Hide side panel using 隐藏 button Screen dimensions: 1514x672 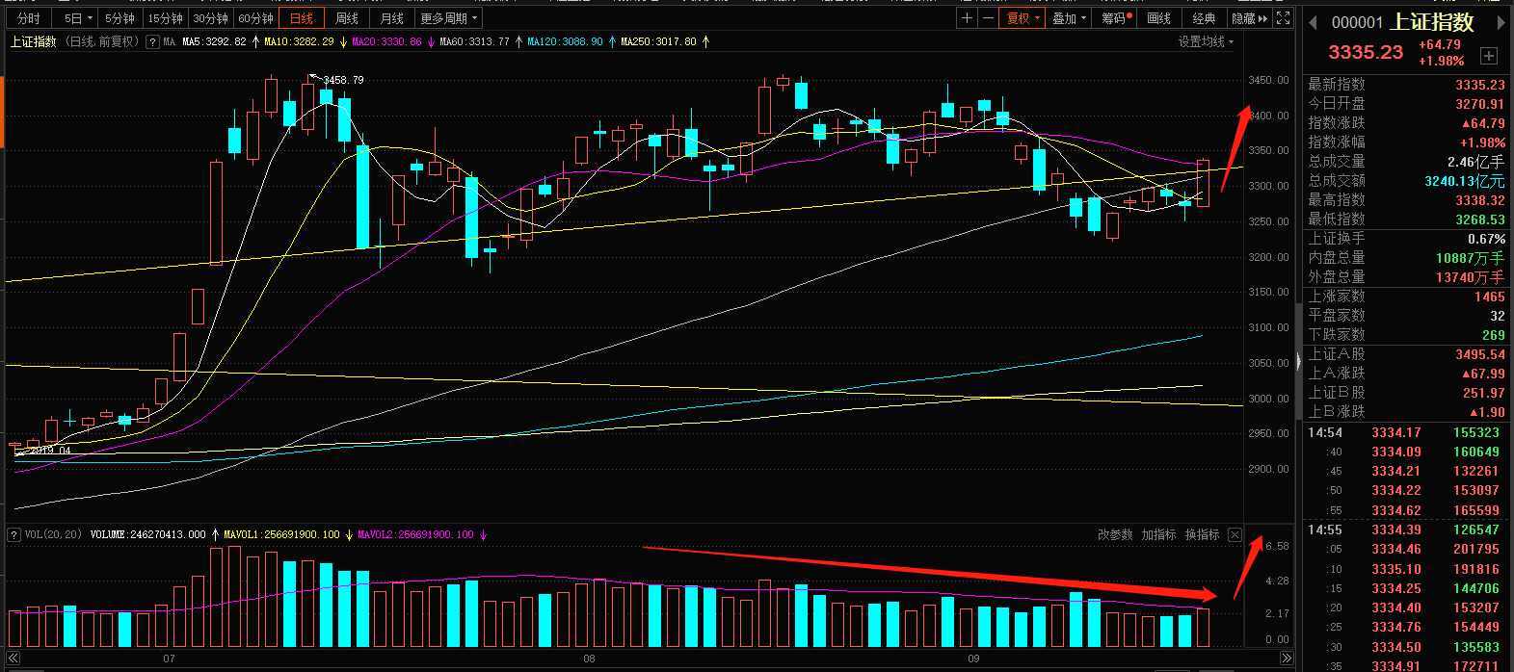pyautogui.click(x=1249, y=18)
